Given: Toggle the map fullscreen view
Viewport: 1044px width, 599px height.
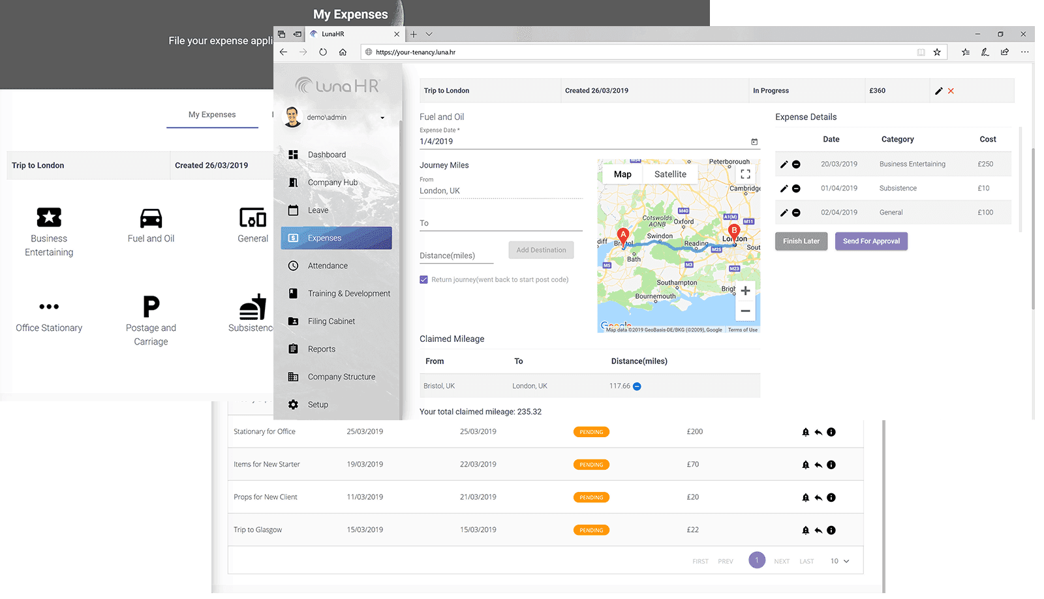Looking at the screenshot, I should pos(745,174).
